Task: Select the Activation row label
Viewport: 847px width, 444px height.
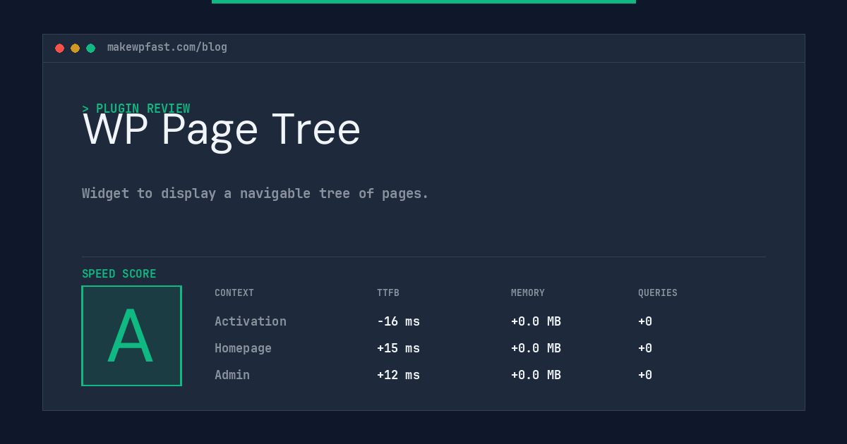Action: pos(251,321)
